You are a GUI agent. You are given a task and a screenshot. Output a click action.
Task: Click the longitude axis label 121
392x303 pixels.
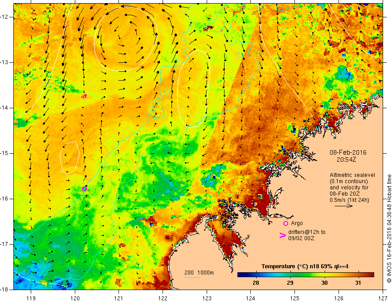[x=119, y=298]
